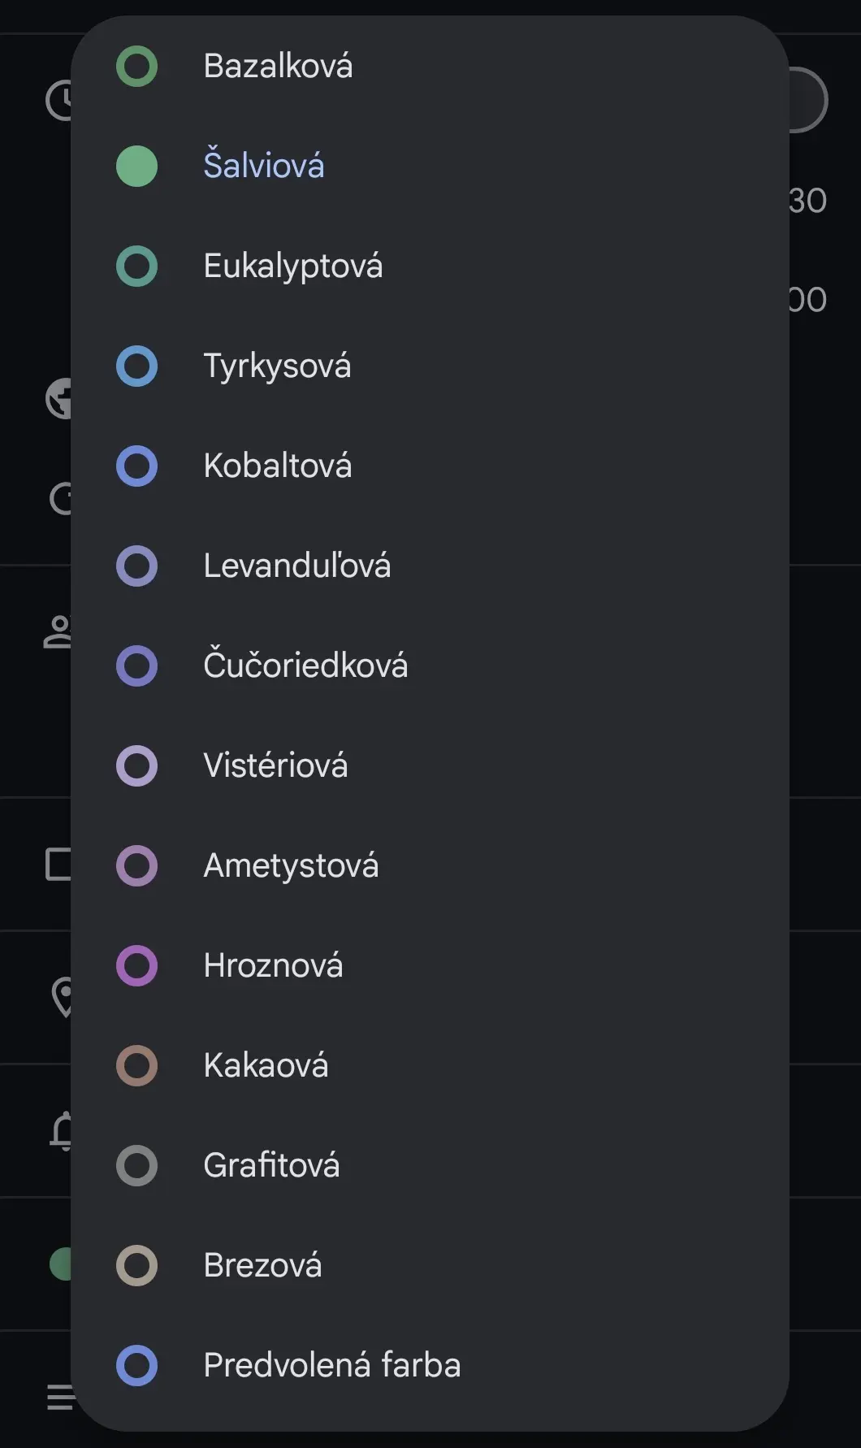Select Grafitová gray color option
The image size is (861, 1448).
pyautogui.click(x=430, y=1165)
